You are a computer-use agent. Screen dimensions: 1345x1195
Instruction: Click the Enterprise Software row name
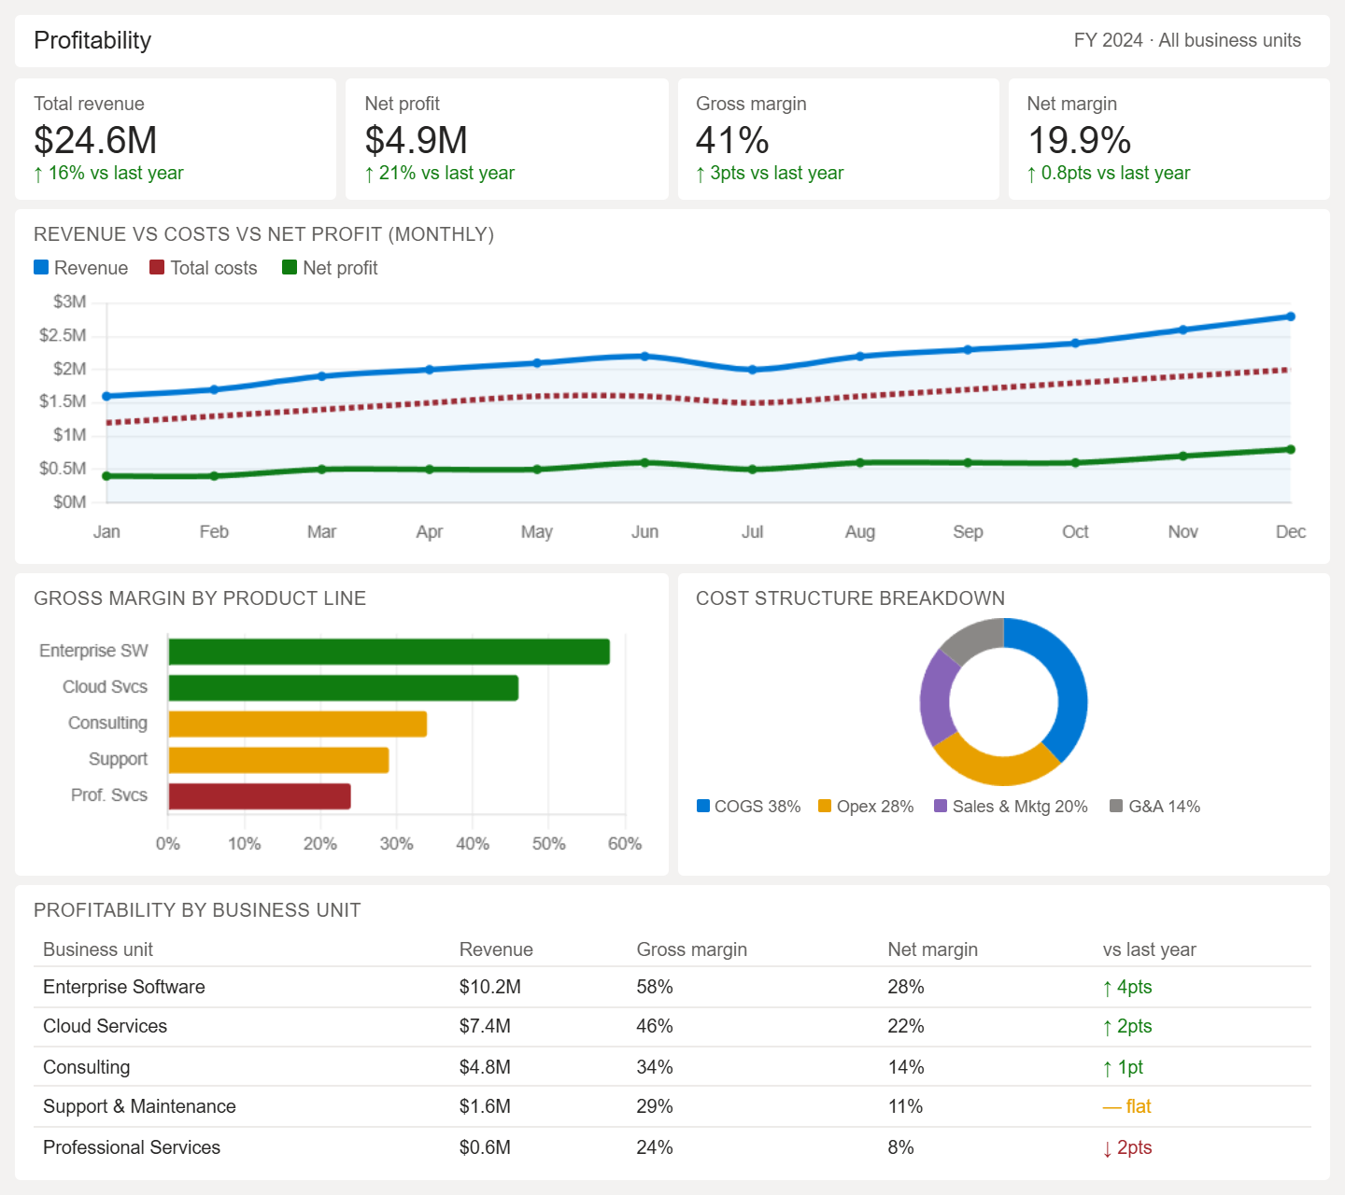(124, 987)
